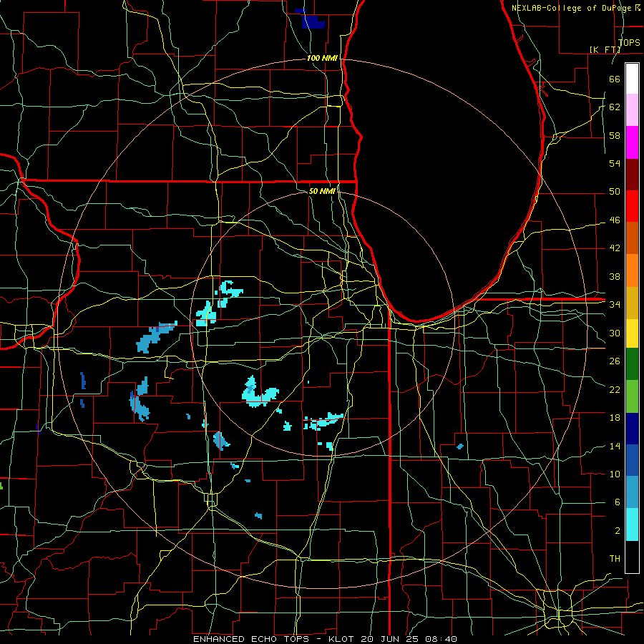Click the 'ENHANCED ECHO TOPS - KLOT' caption
The height and width of the screenshot is (644, 644).
click(x=275, y=639)
